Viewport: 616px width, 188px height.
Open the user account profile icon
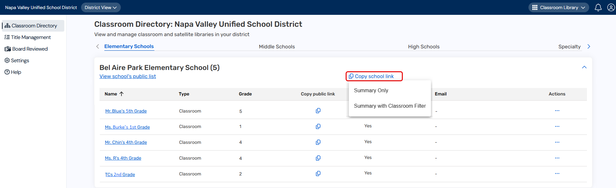pyautogui.click(x=611, y=7)
